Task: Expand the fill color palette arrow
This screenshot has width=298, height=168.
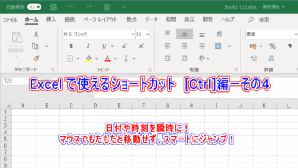Action: 97,58
